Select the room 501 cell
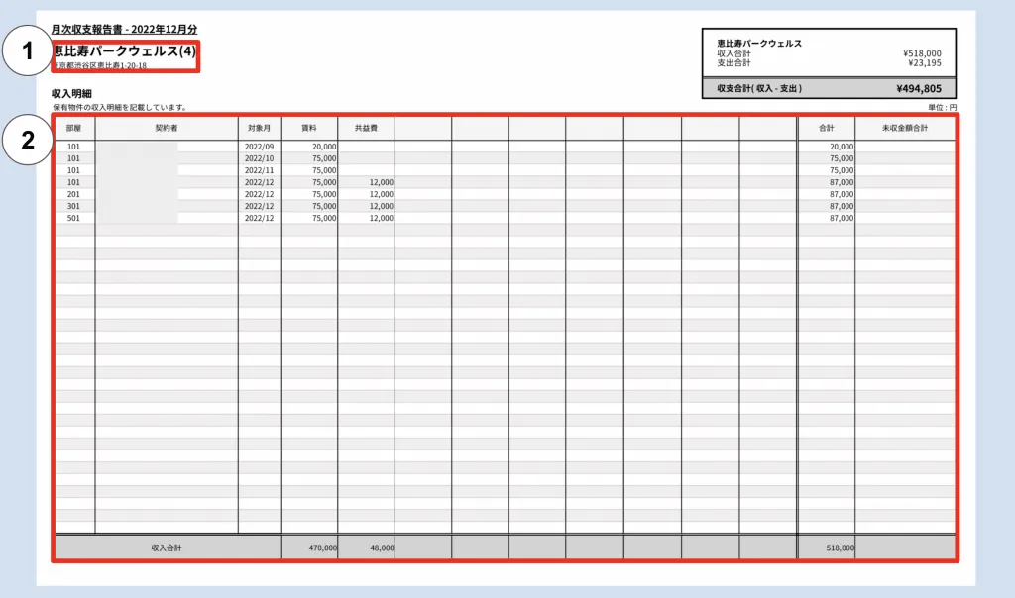The image size is (1015, 598). click(x=73, y=219)
